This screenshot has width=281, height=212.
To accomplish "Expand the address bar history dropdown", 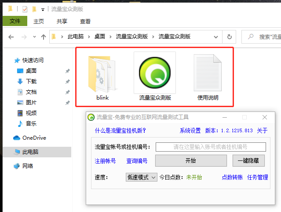I will click(216, 37).
